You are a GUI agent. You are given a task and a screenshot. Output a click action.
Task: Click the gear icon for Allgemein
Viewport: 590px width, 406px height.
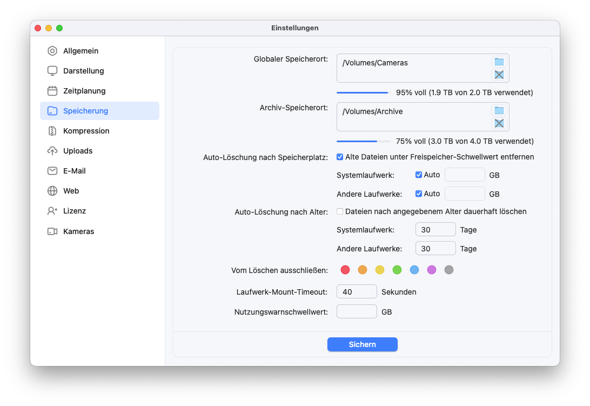click(52, 51)
